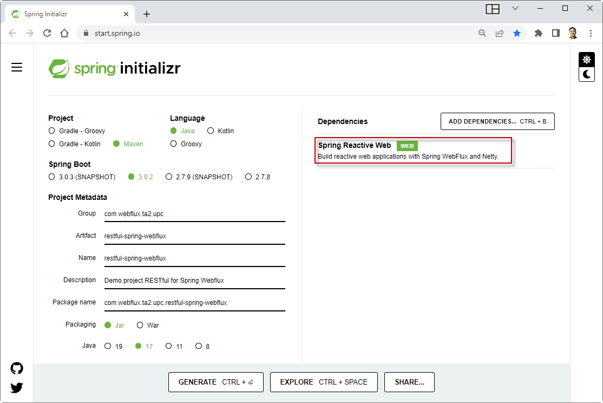
Task: Click the Description input field
Action: click(194, 281)
